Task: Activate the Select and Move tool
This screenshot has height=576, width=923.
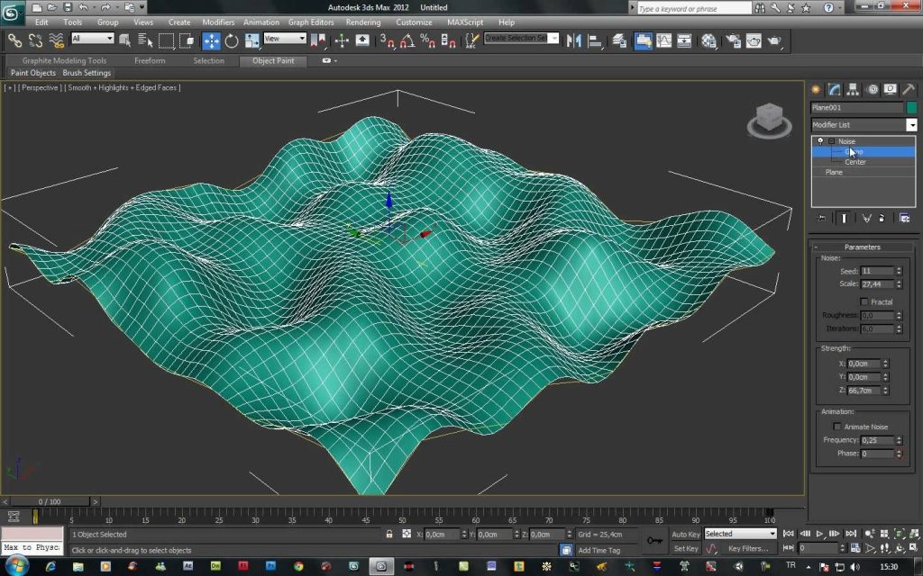Action: click(x=211, y=40)
